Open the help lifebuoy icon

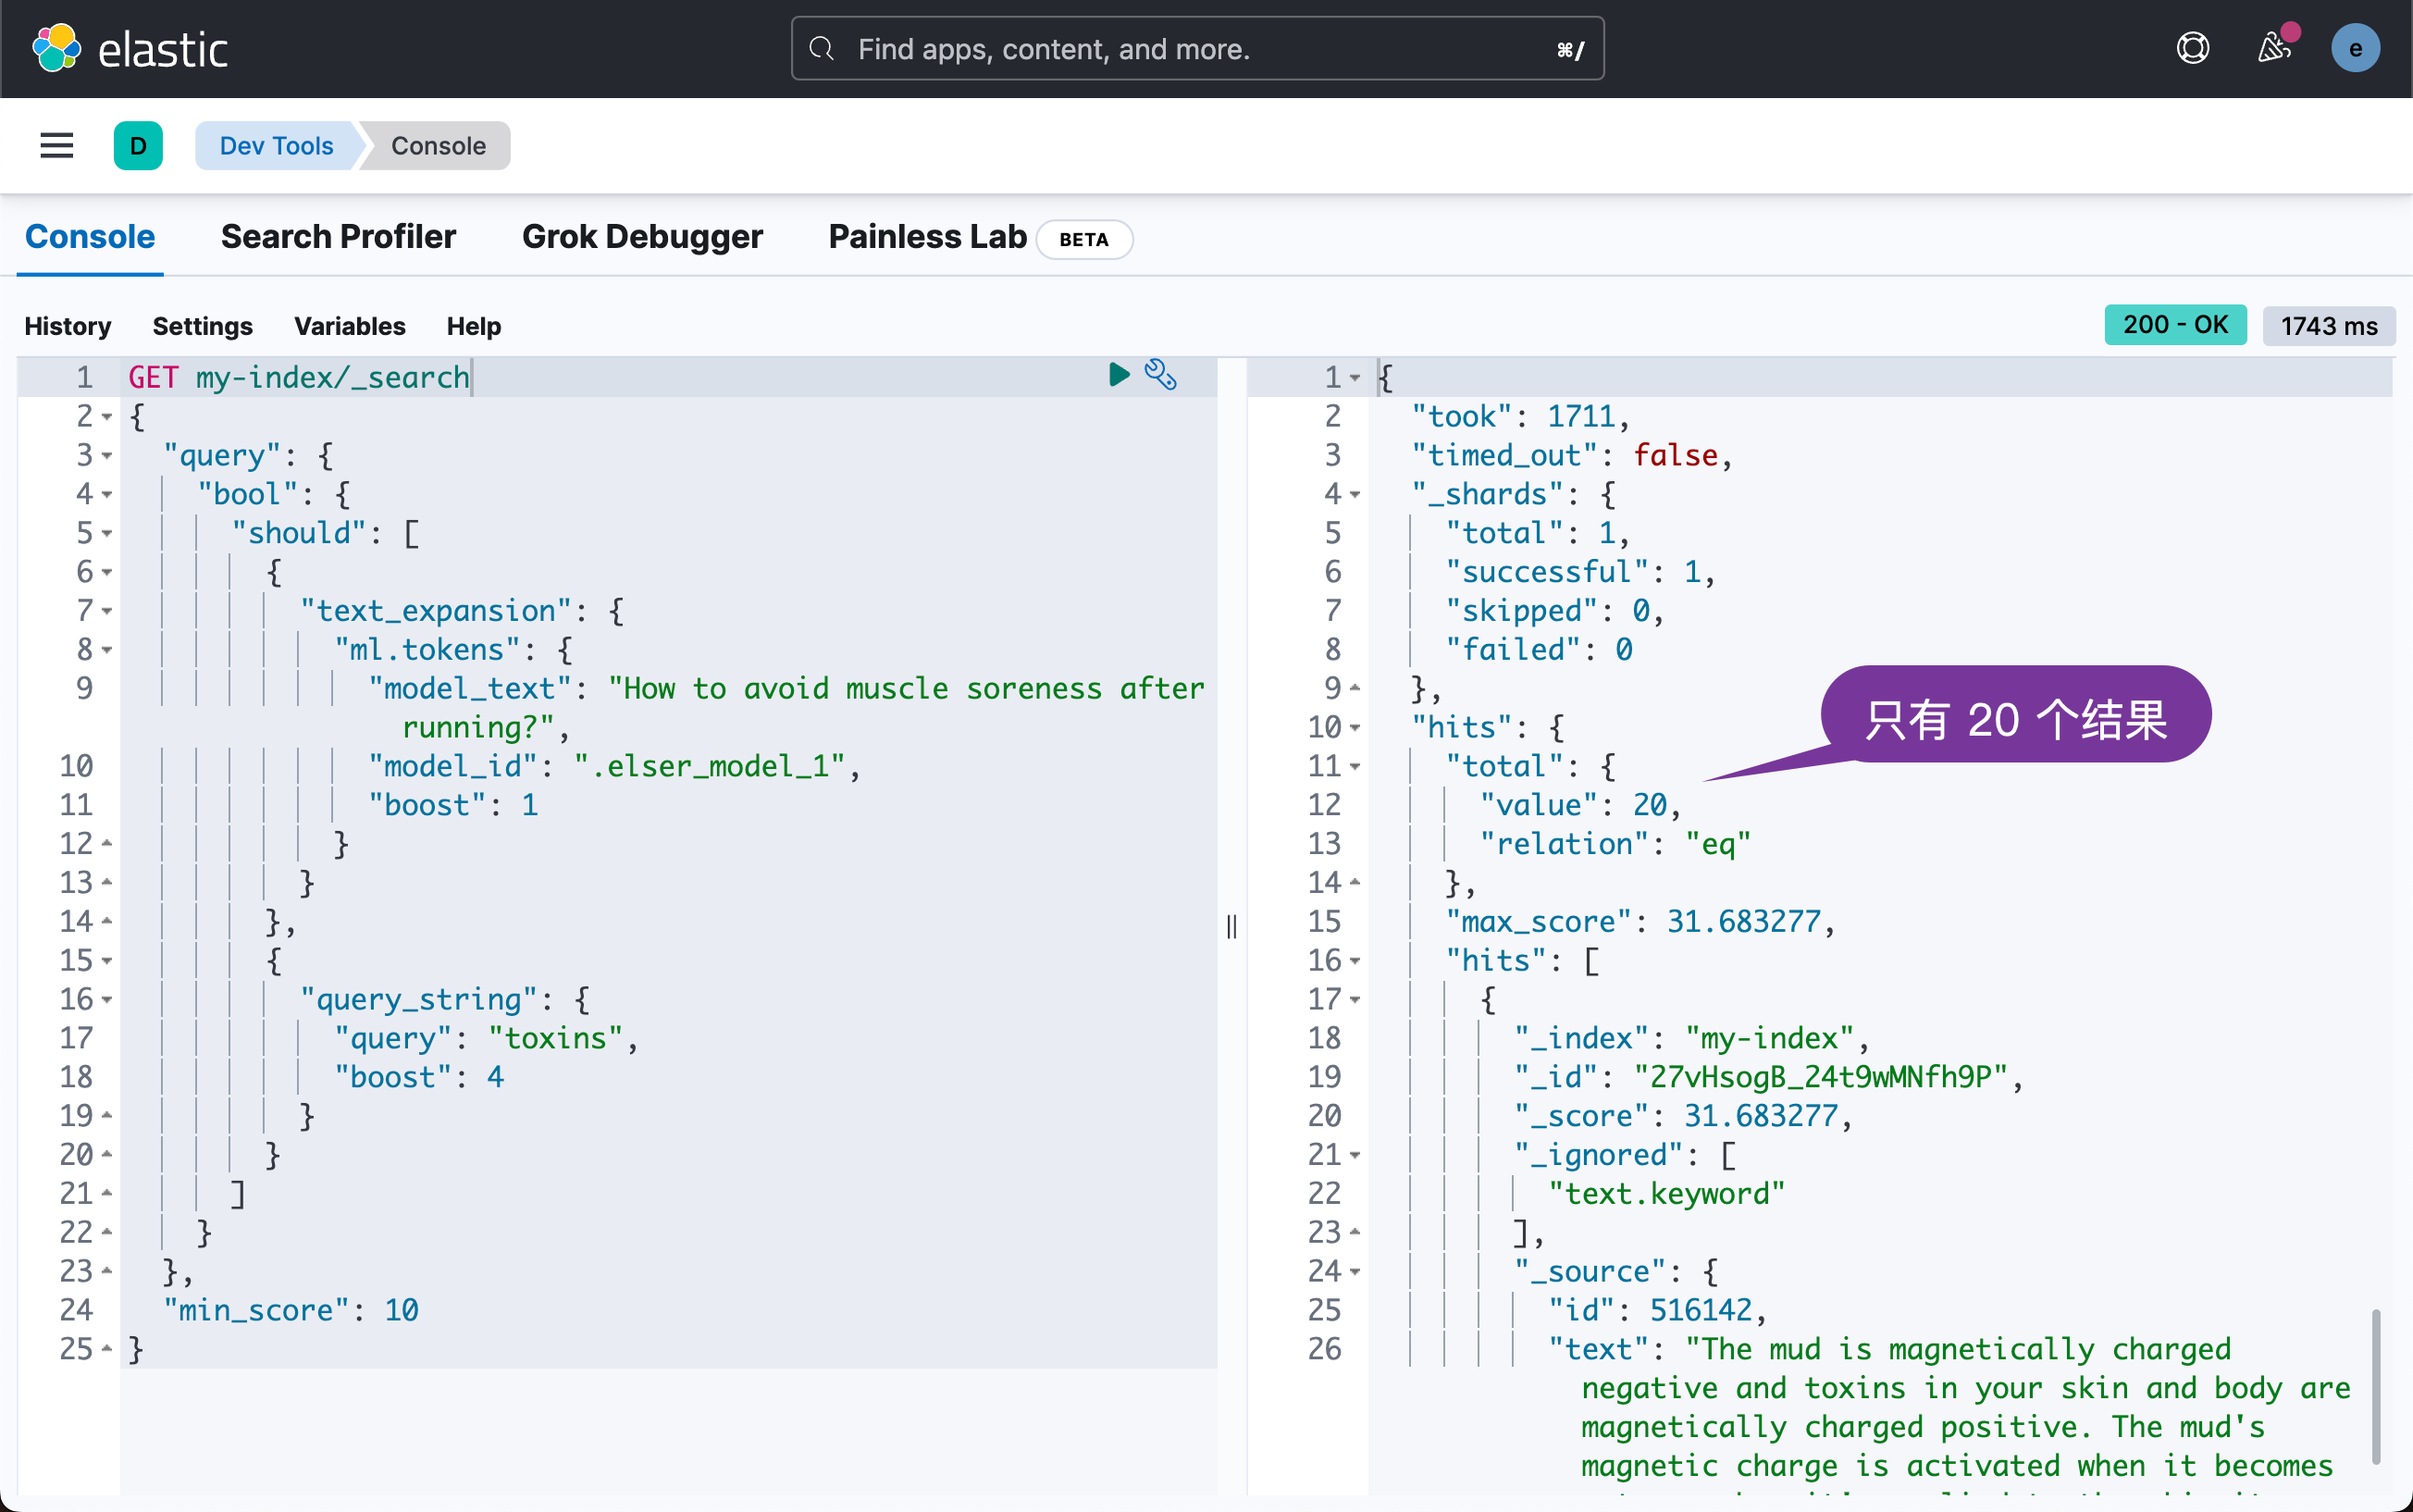[x=2192, y=48]
